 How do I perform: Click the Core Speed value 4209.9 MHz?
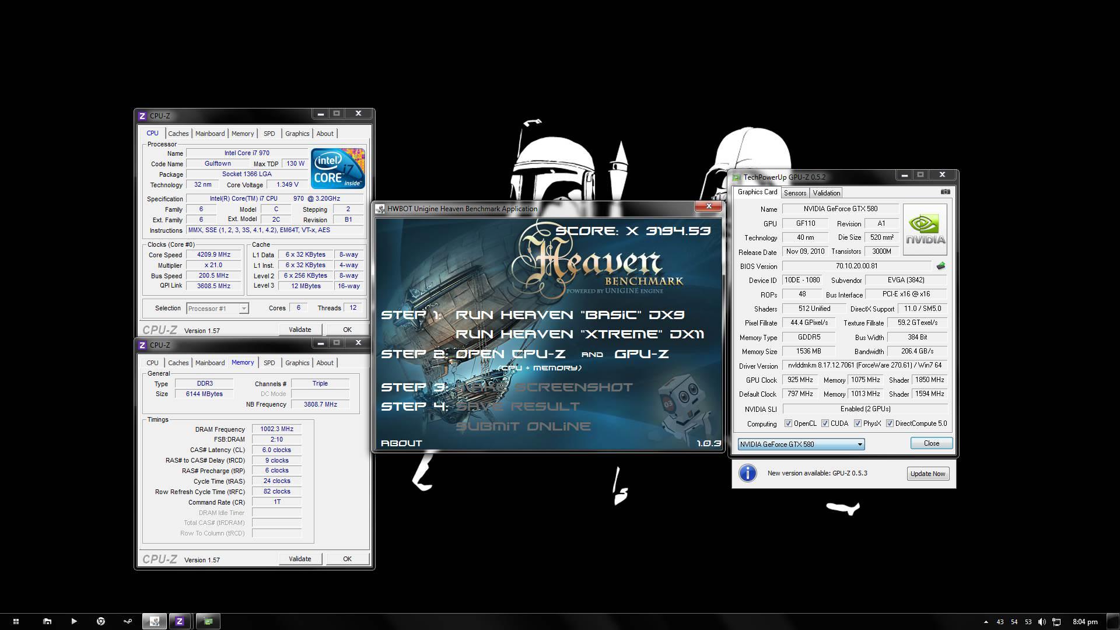point(213,255)
